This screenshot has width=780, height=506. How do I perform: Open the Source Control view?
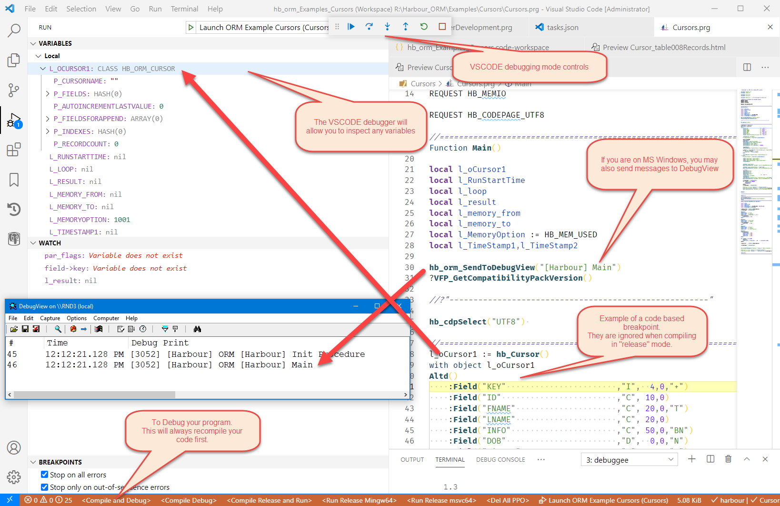pyautogui.click(x=14, y=90)
